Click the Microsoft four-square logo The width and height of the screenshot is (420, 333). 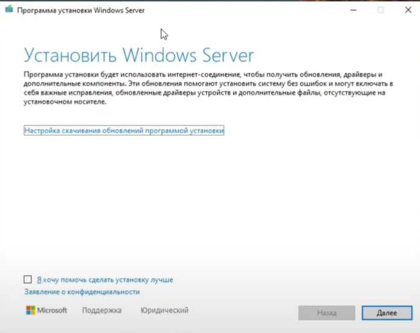pyautogui.click(x=30, y=310)
